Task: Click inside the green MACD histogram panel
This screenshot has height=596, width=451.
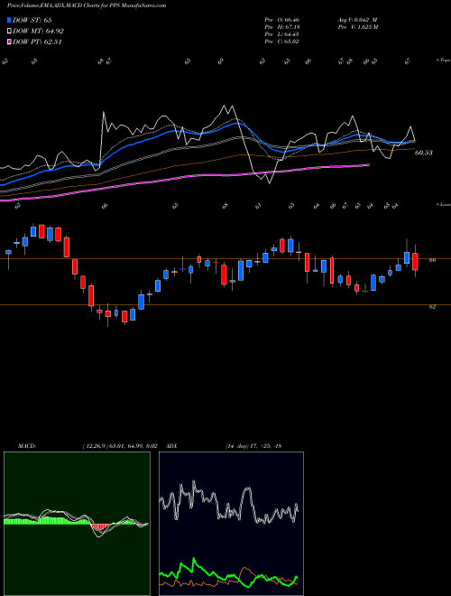Action: (x=77, y=524)
